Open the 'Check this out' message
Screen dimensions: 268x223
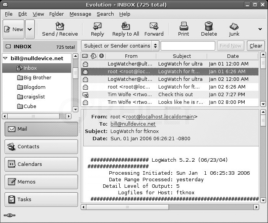pos(170,95)
